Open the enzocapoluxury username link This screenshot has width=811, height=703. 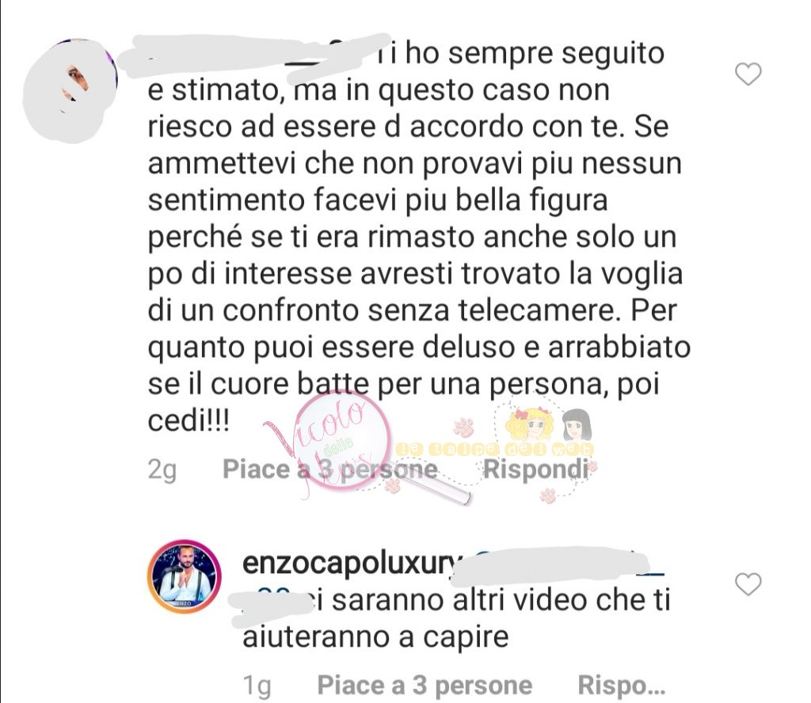[x=351, y=563]
